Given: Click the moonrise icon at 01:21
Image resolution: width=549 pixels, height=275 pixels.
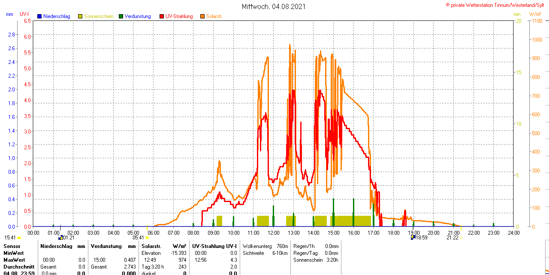Looking at the screenshot, I should click(x=60, y=237).
